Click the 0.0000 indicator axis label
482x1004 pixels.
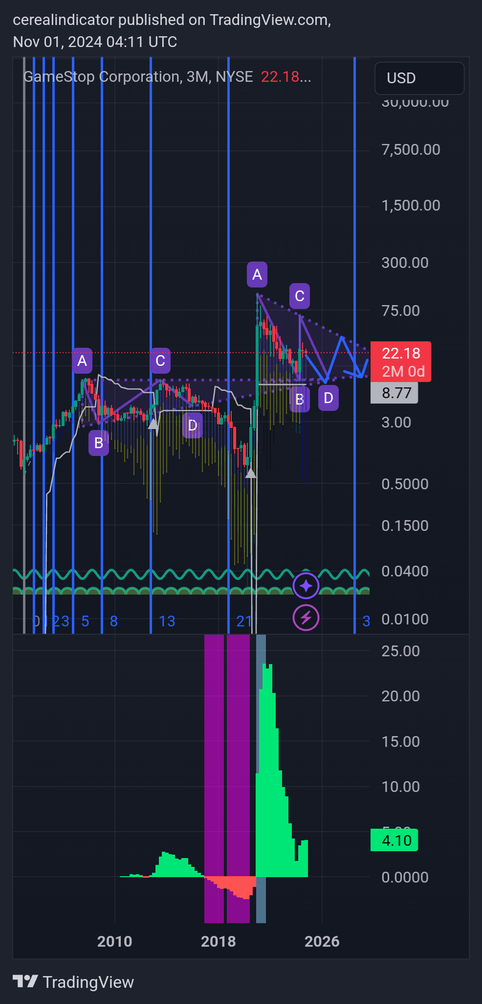pos(405,877)
